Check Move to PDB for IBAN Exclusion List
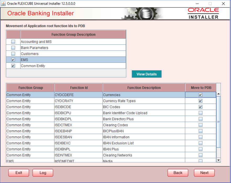Screen dimensions: 231x183 pyautogui.click(x=201, y=143)
